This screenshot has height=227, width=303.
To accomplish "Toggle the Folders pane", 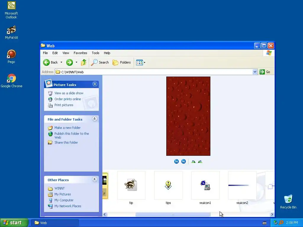I will click(122, 62).
